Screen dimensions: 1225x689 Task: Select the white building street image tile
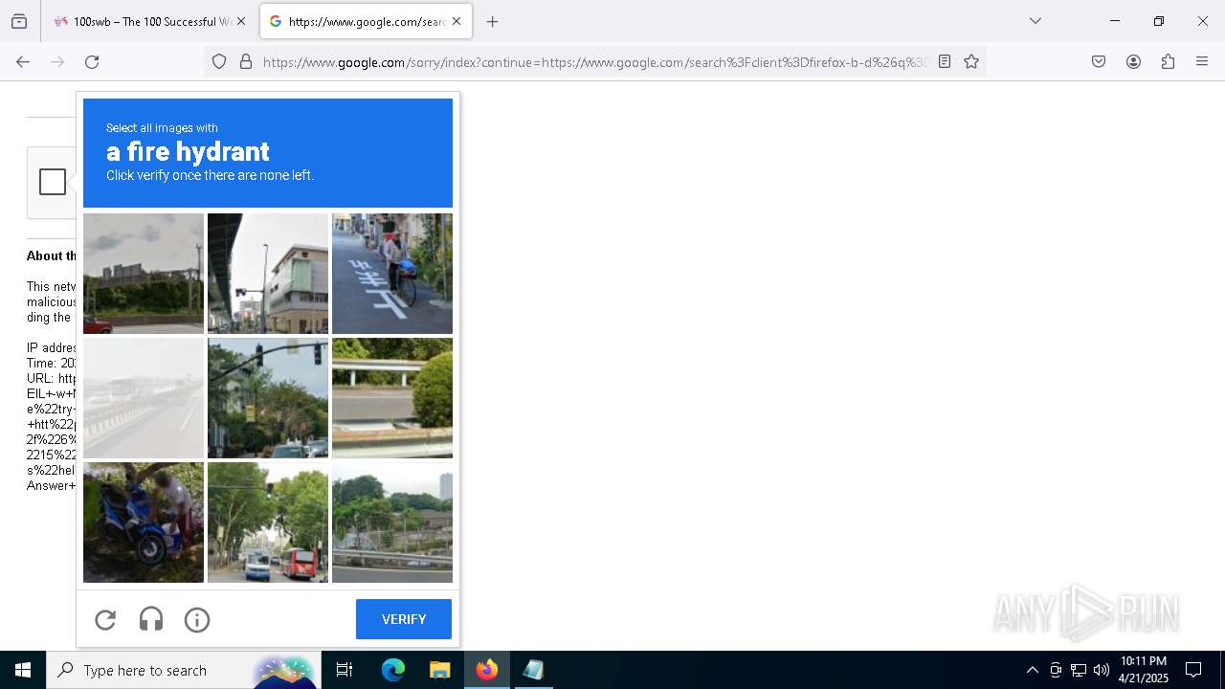(x=268, y=274)
